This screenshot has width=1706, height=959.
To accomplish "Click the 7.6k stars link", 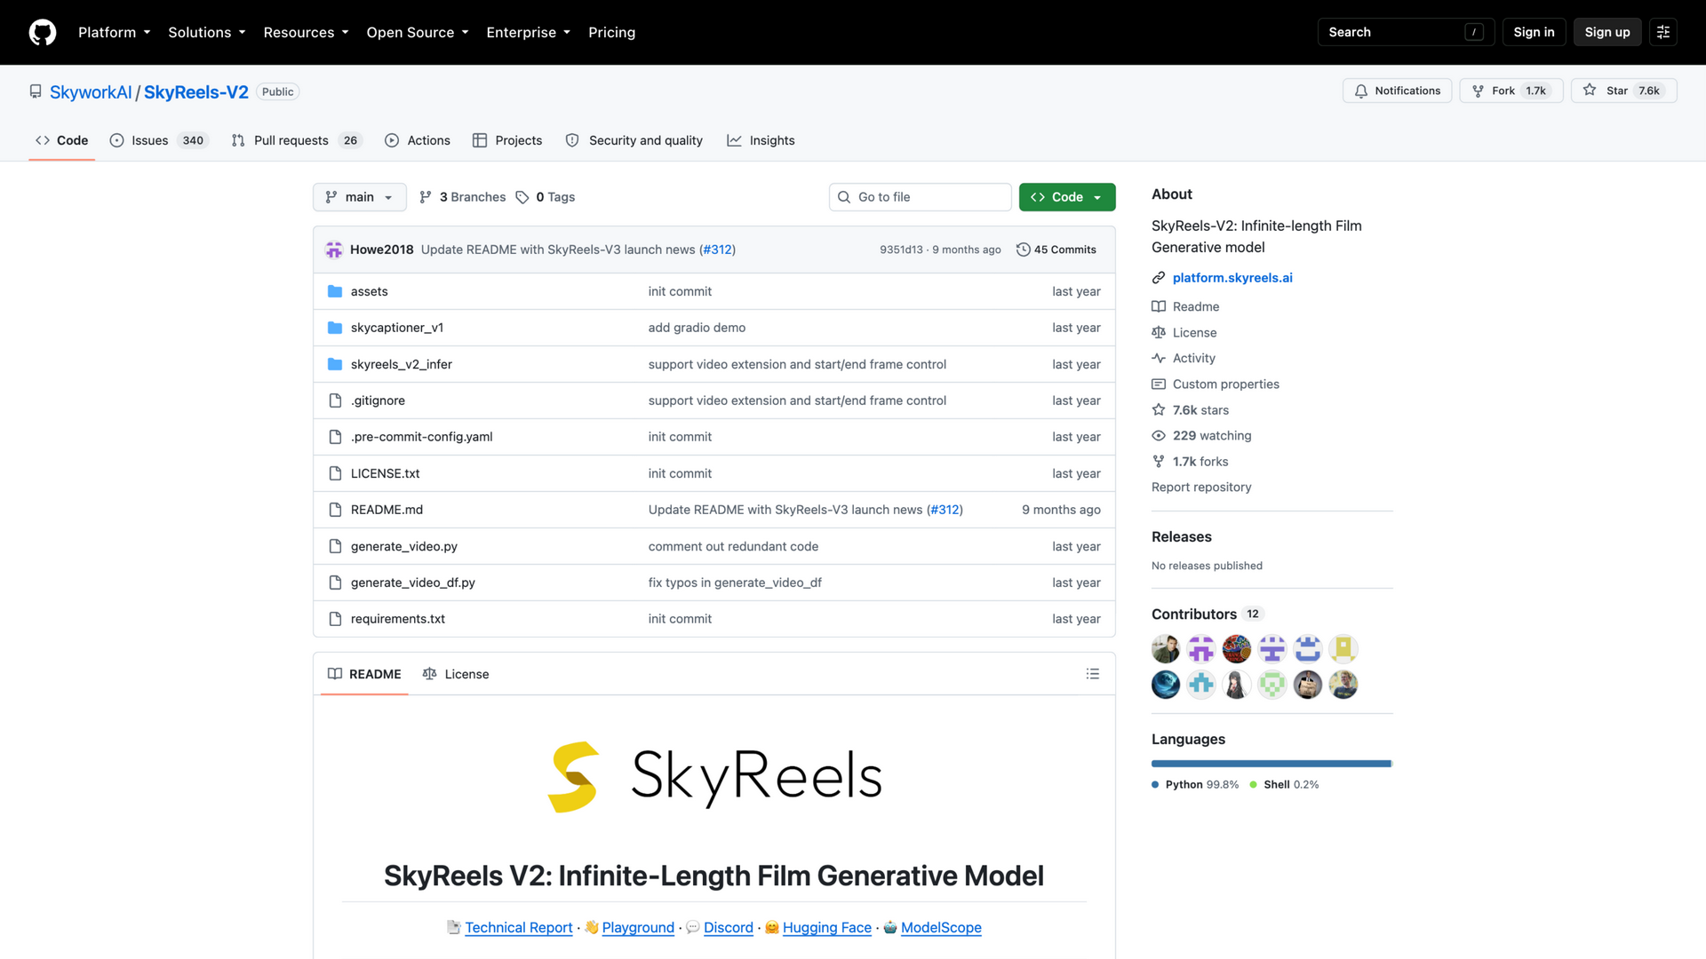I will tap(1191, 409).
